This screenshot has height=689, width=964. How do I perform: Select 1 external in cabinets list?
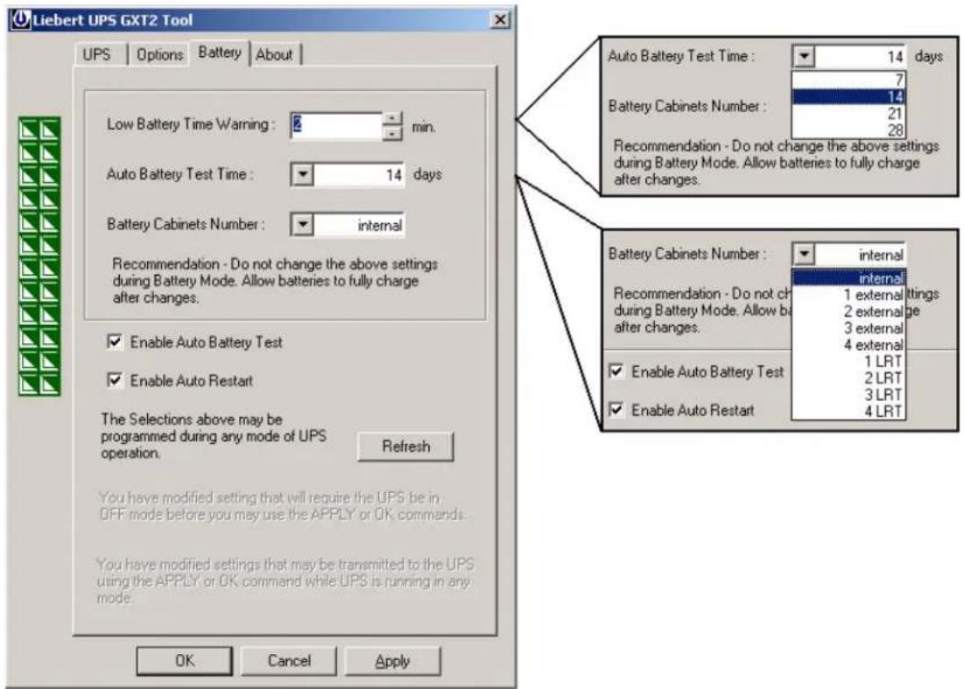pos(848,295)
